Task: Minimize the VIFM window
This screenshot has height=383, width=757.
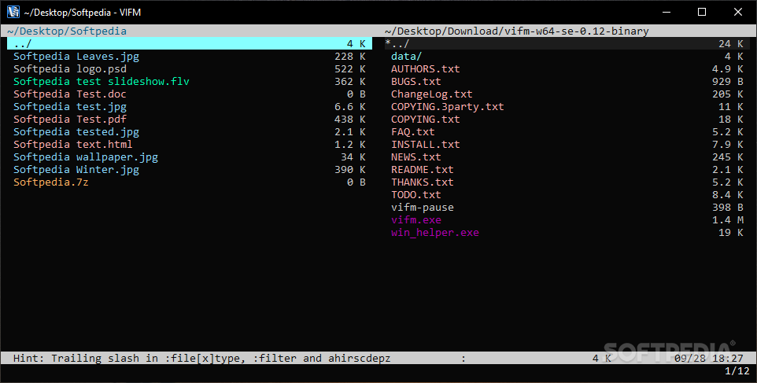Action: tap(667, 12)
